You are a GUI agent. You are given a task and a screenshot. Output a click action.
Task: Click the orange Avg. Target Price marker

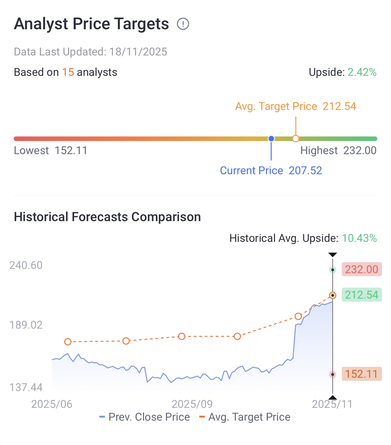296,139
